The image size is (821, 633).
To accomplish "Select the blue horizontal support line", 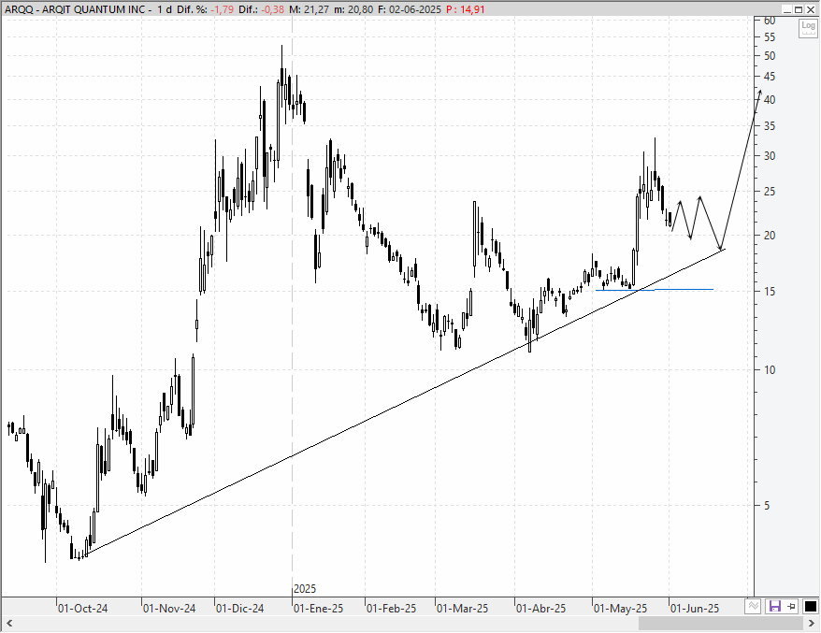I will click(655, 290).
